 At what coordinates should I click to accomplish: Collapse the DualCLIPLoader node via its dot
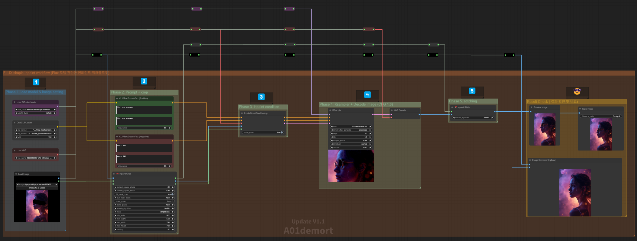click(15, 123)
